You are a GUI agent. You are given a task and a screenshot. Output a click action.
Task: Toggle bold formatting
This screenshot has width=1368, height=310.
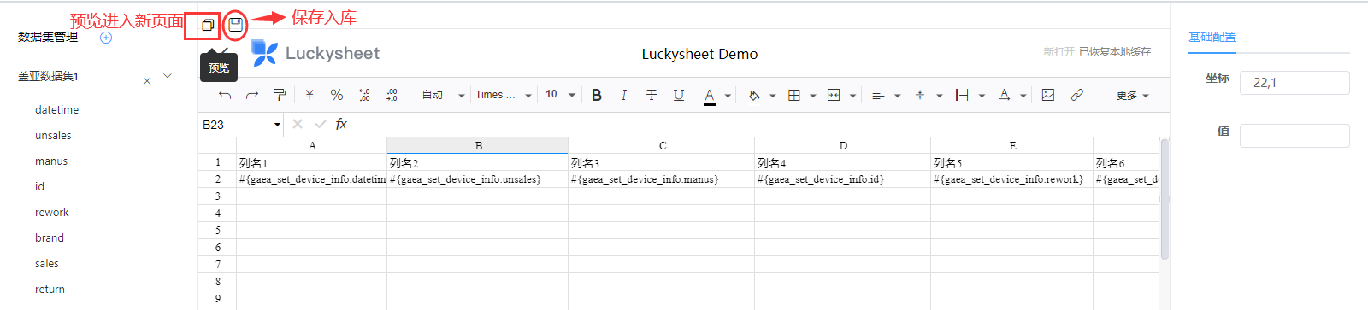[x=597, y=95]
